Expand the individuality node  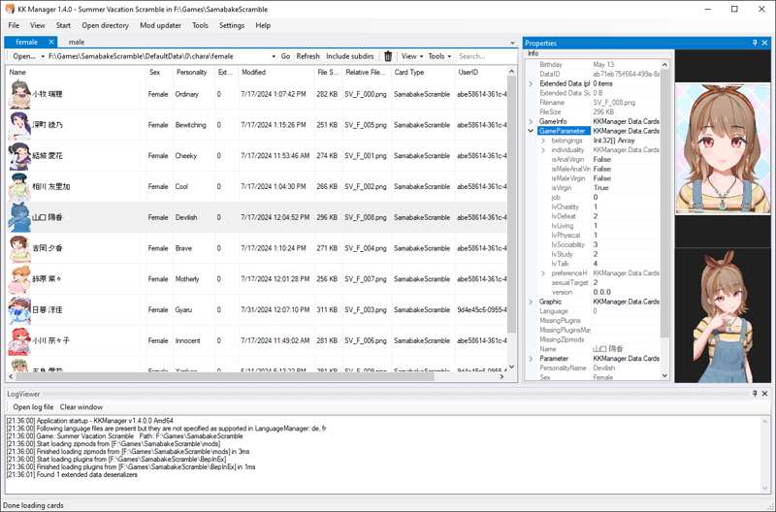(543, 150)
